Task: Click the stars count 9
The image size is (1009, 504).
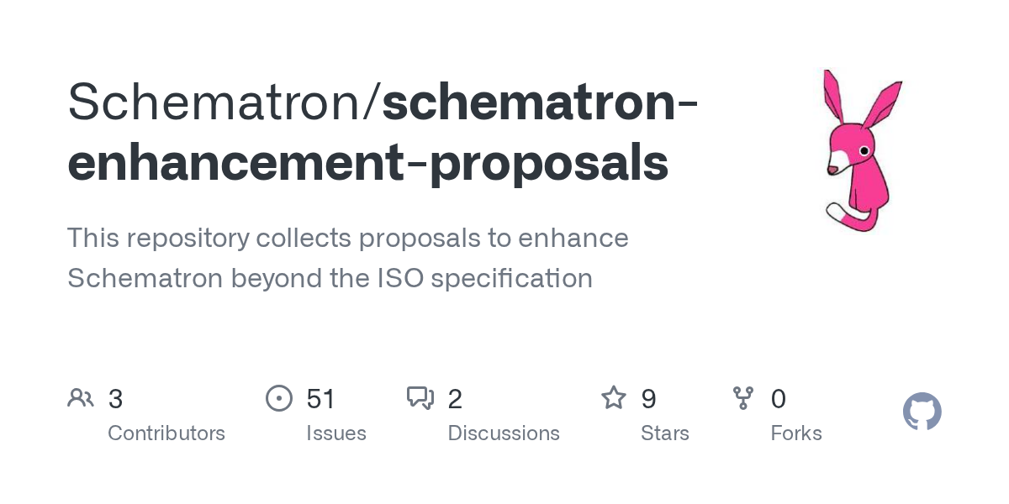Action: (648, 399)
